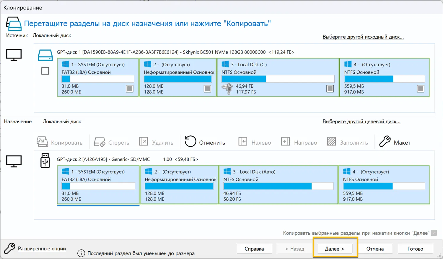Click the Undo (Отменить) arrow icon

point(190,141)
